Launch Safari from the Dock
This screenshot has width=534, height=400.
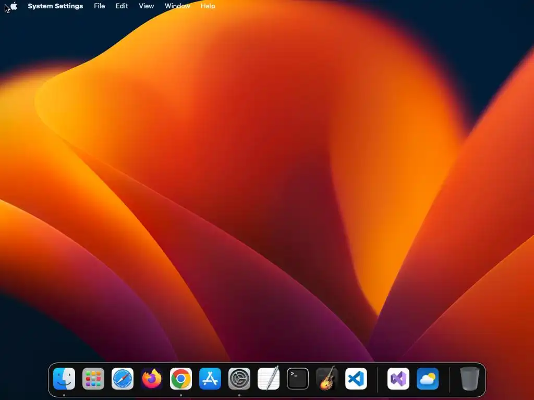coord(123,379)
